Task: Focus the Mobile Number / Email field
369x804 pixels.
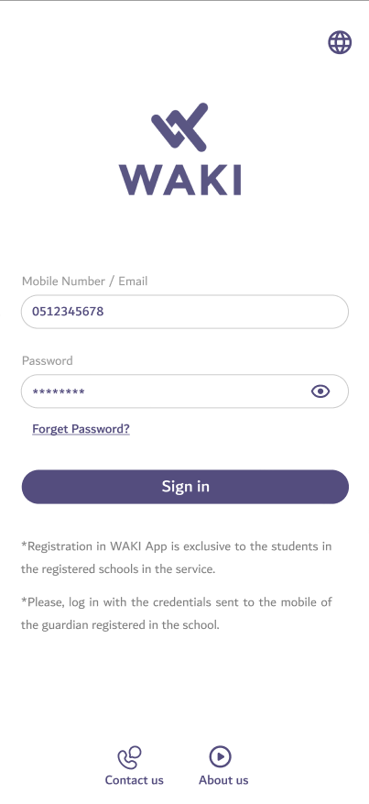Action: click(x=185, y=312)
